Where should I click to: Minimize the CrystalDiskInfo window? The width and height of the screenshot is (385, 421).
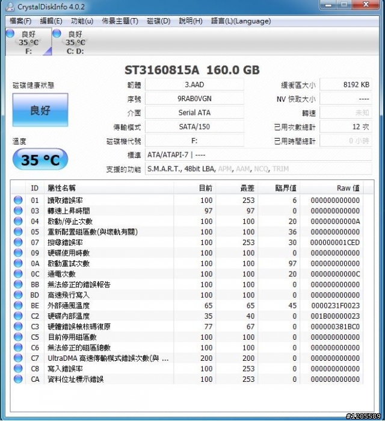pos(328,5)
